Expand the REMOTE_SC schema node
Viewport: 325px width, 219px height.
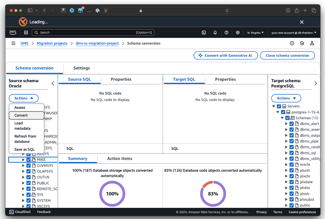click(23, 189)
